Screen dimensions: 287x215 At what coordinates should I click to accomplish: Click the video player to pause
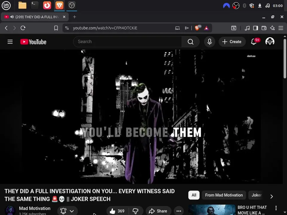[141, 117]
